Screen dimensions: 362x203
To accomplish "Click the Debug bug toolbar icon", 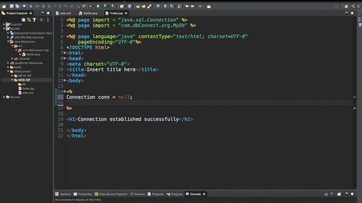I will coord(90,6).
